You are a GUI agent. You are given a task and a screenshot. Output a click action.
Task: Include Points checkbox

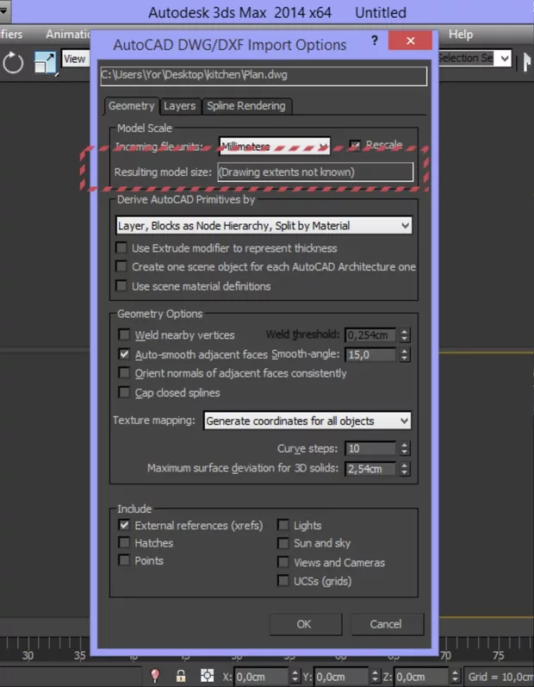point(124,560)
